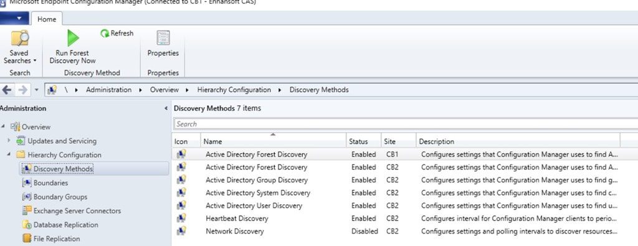The image size is (638, 246).
Task: Open the blue application menu dropdown
Action: pos(14,18)
